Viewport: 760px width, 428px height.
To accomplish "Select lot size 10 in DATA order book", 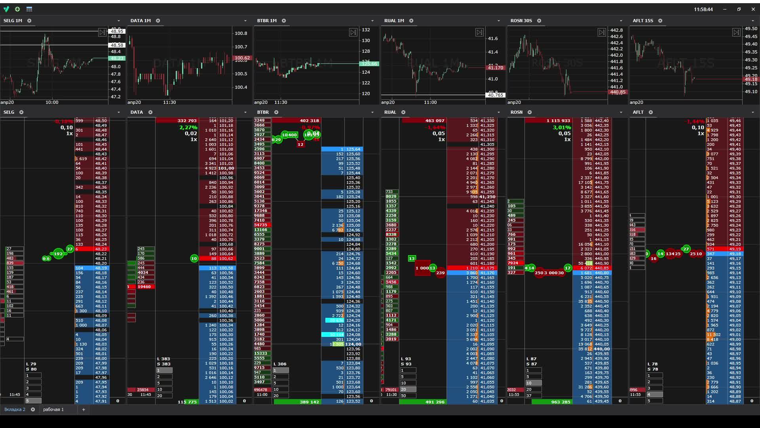I will click(x=165, y=389).
